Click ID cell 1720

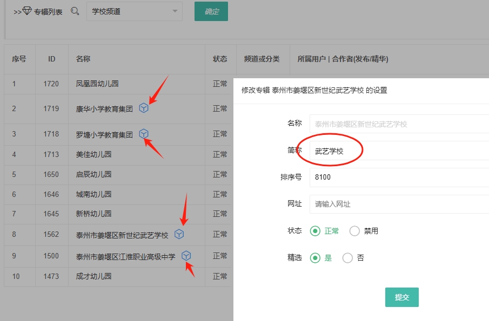[x=51, y=84]
